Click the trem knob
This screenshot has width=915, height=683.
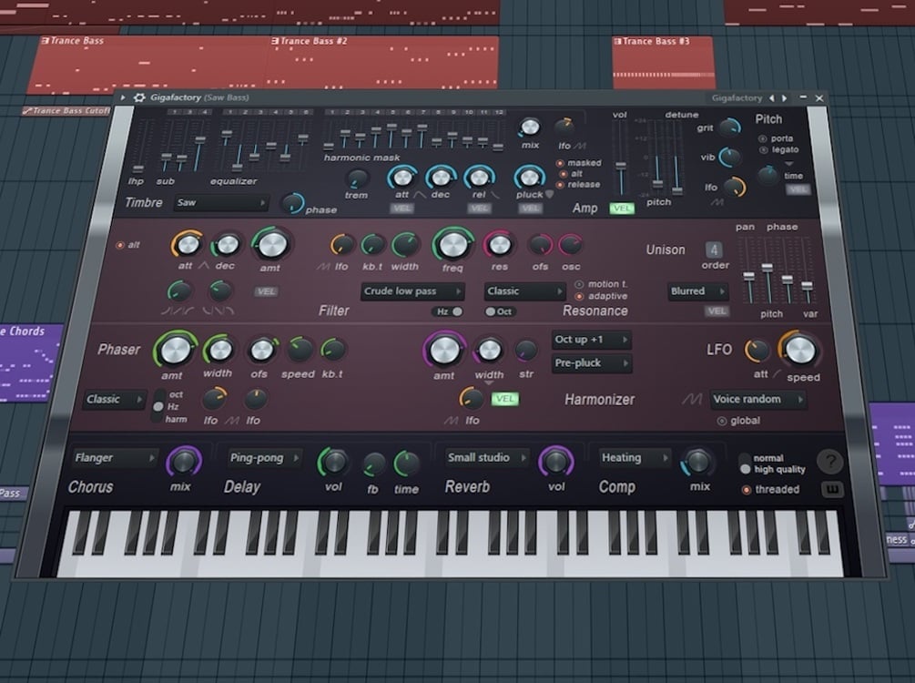(x=357, y=178)
